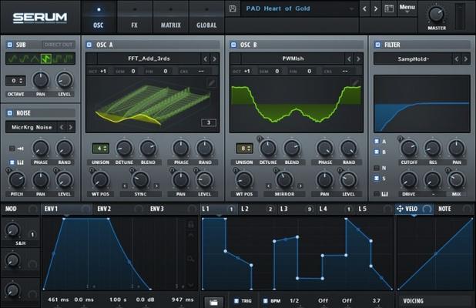Choose the sine sub waveform shape
Image resolution: width=476 pixels, height=308 pixels.
point(12,59)
